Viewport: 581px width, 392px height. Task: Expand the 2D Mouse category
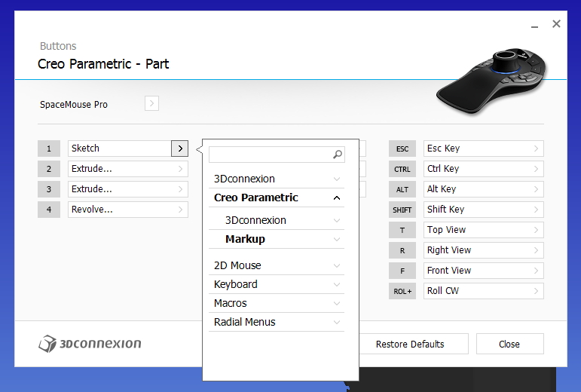tap(277, 265)
